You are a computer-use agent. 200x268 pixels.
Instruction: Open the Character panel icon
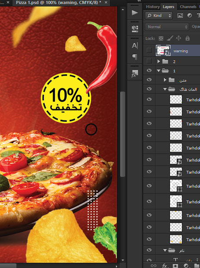click(135, 45)
